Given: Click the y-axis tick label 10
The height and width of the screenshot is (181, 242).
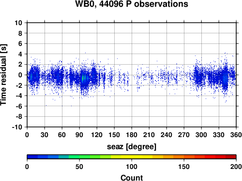Looking at the screenshot, I should coord(18,23).
